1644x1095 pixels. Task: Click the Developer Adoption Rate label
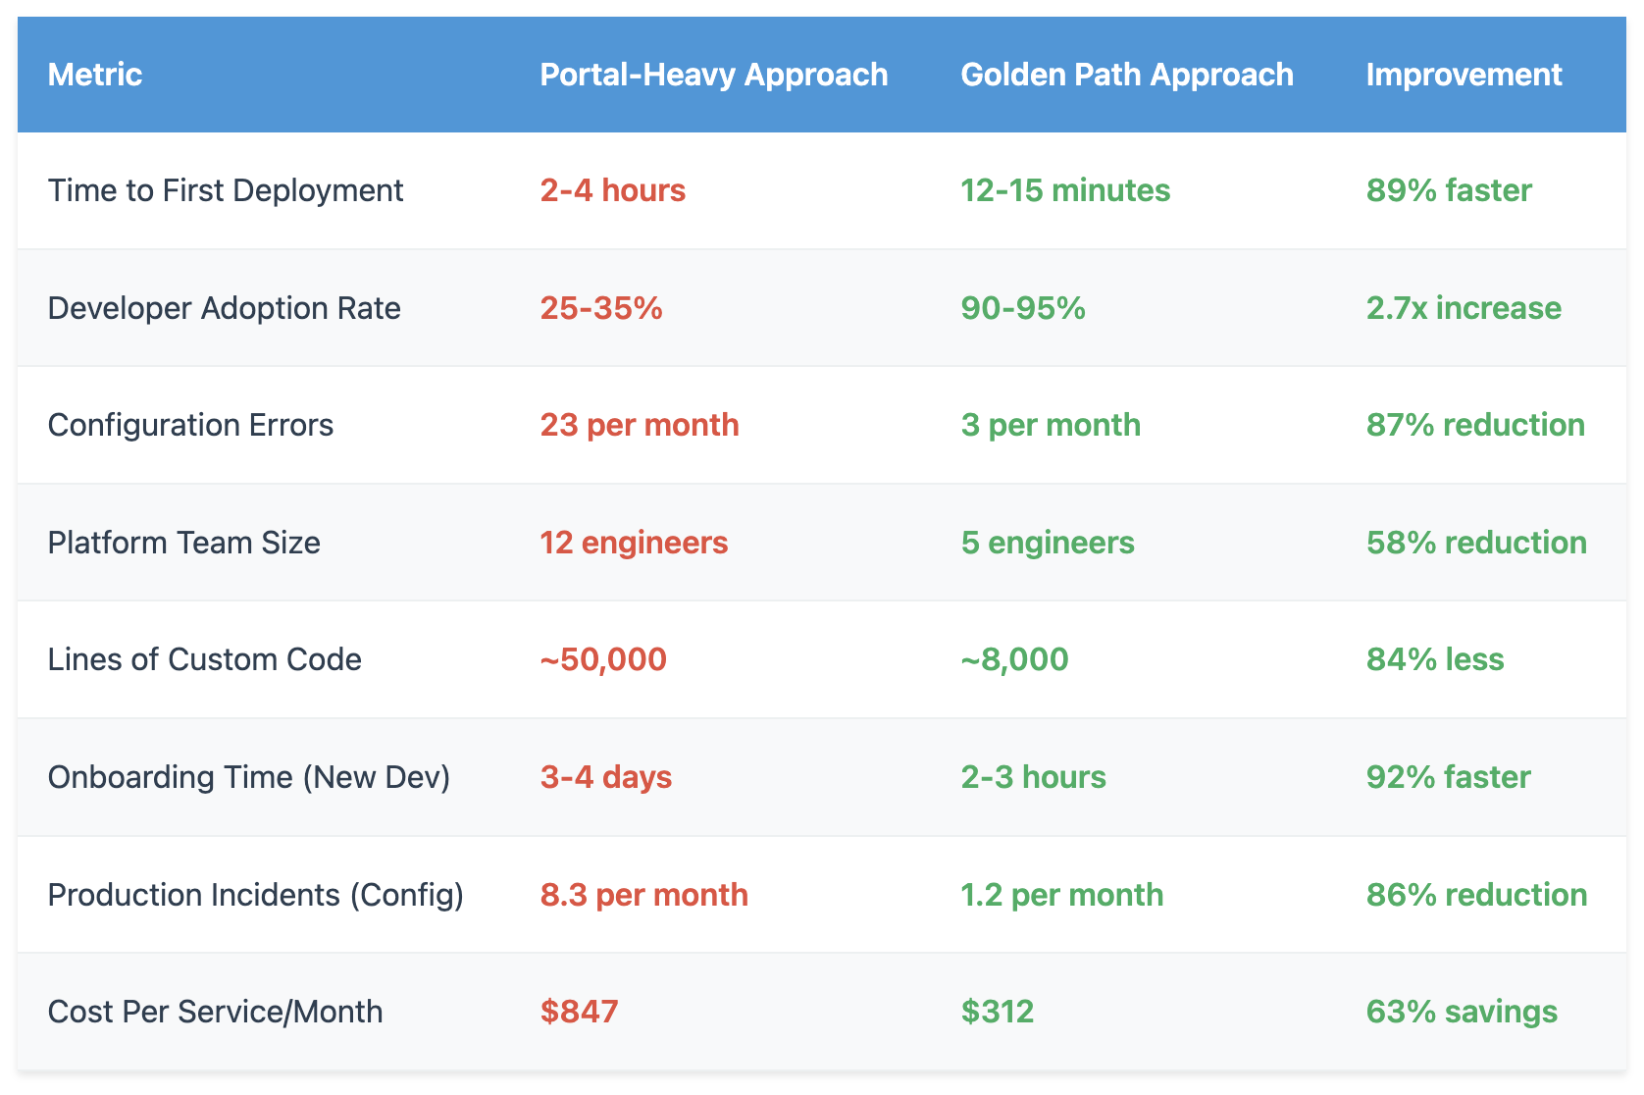[x=225, y=308]
